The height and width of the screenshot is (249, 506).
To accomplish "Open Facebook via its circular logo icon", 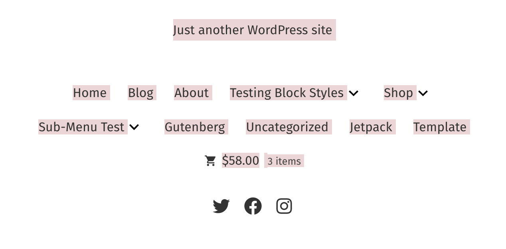I will click(x=253, y=206).
